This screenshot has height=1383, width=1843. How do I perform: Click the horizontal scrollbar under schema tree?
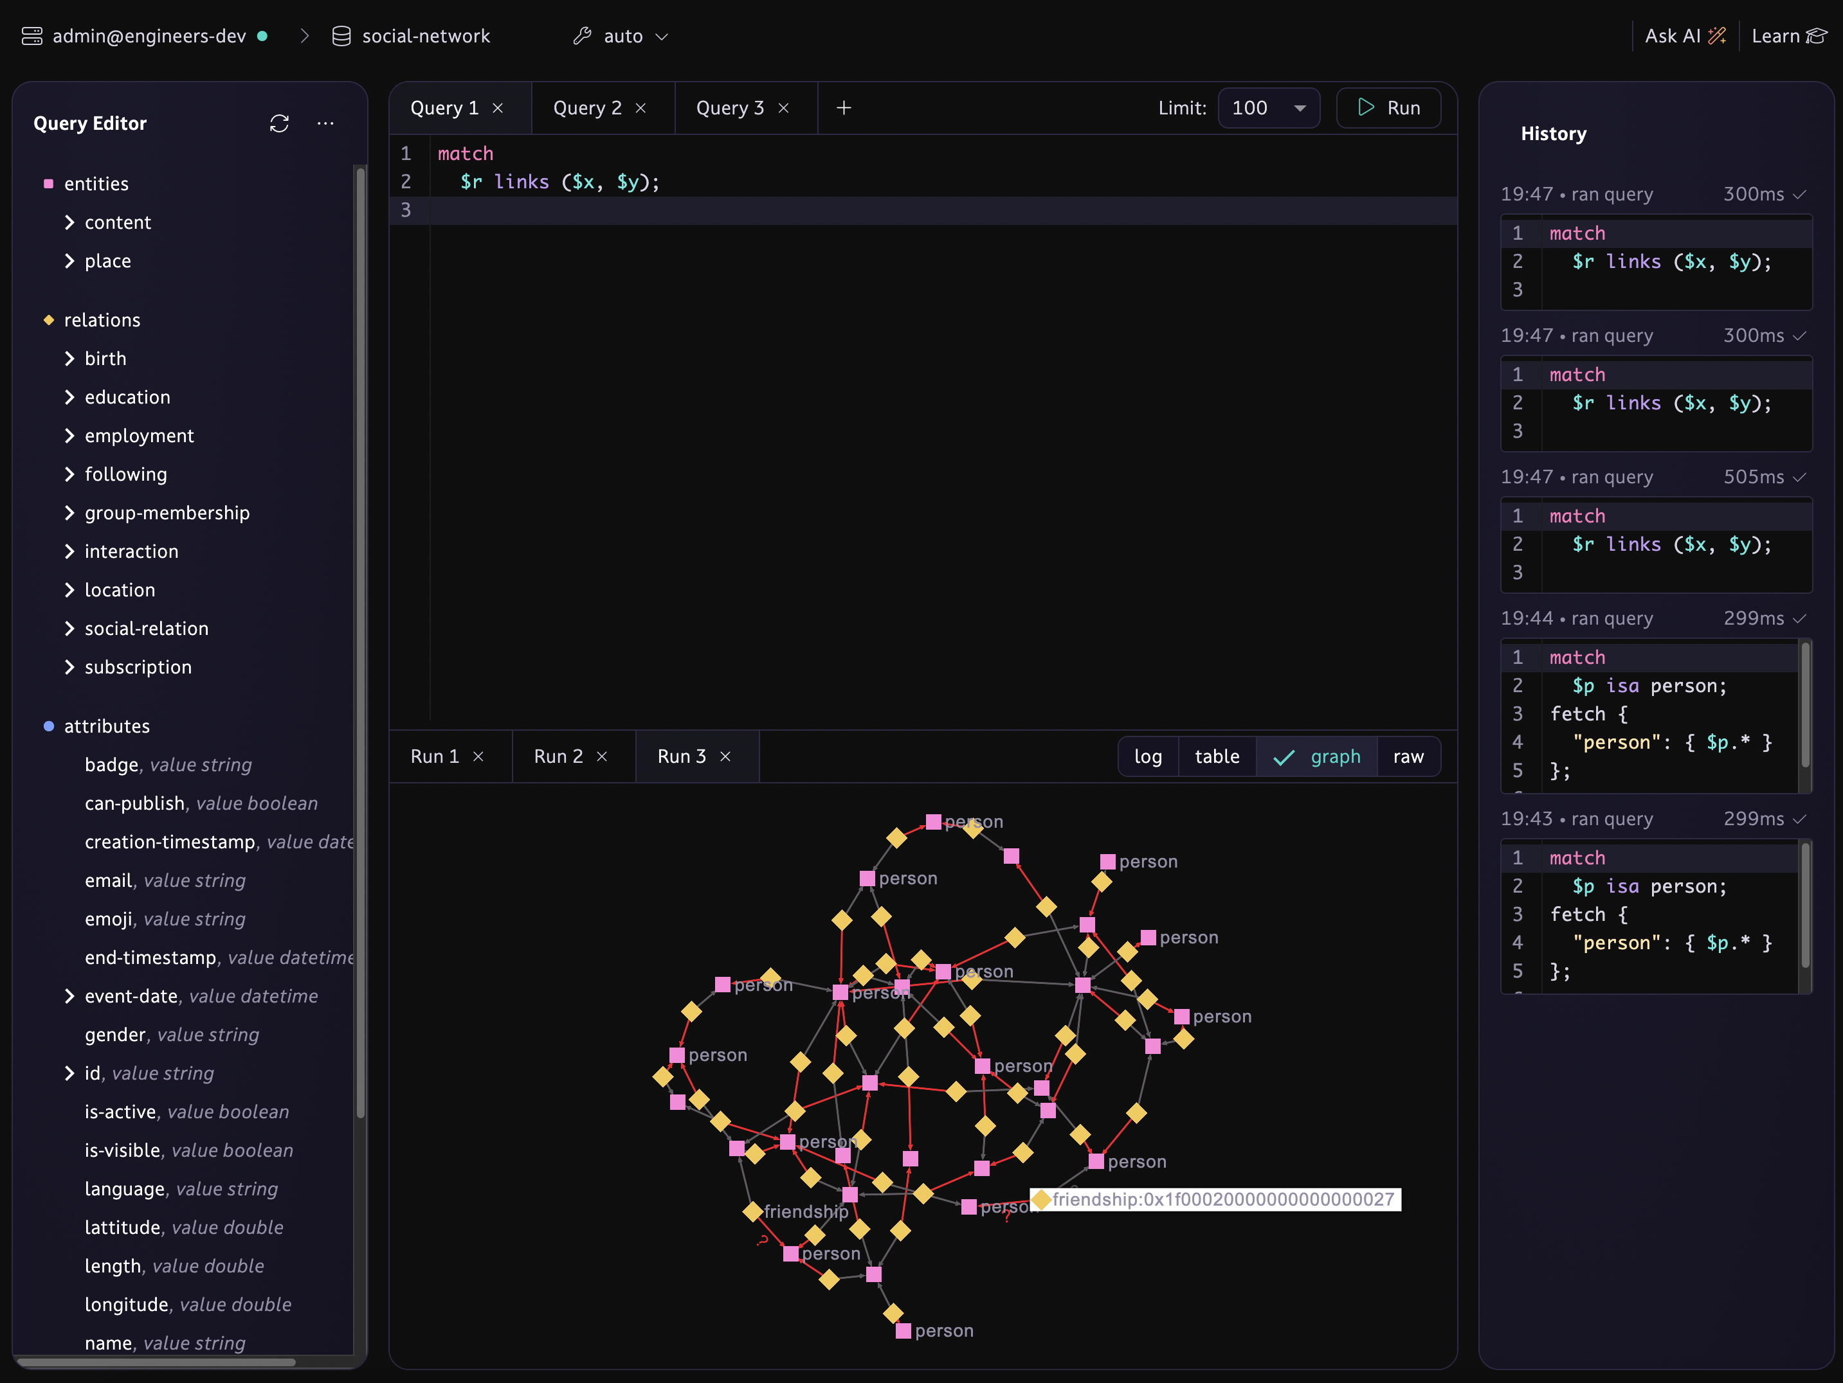[x=157, y=1362]
